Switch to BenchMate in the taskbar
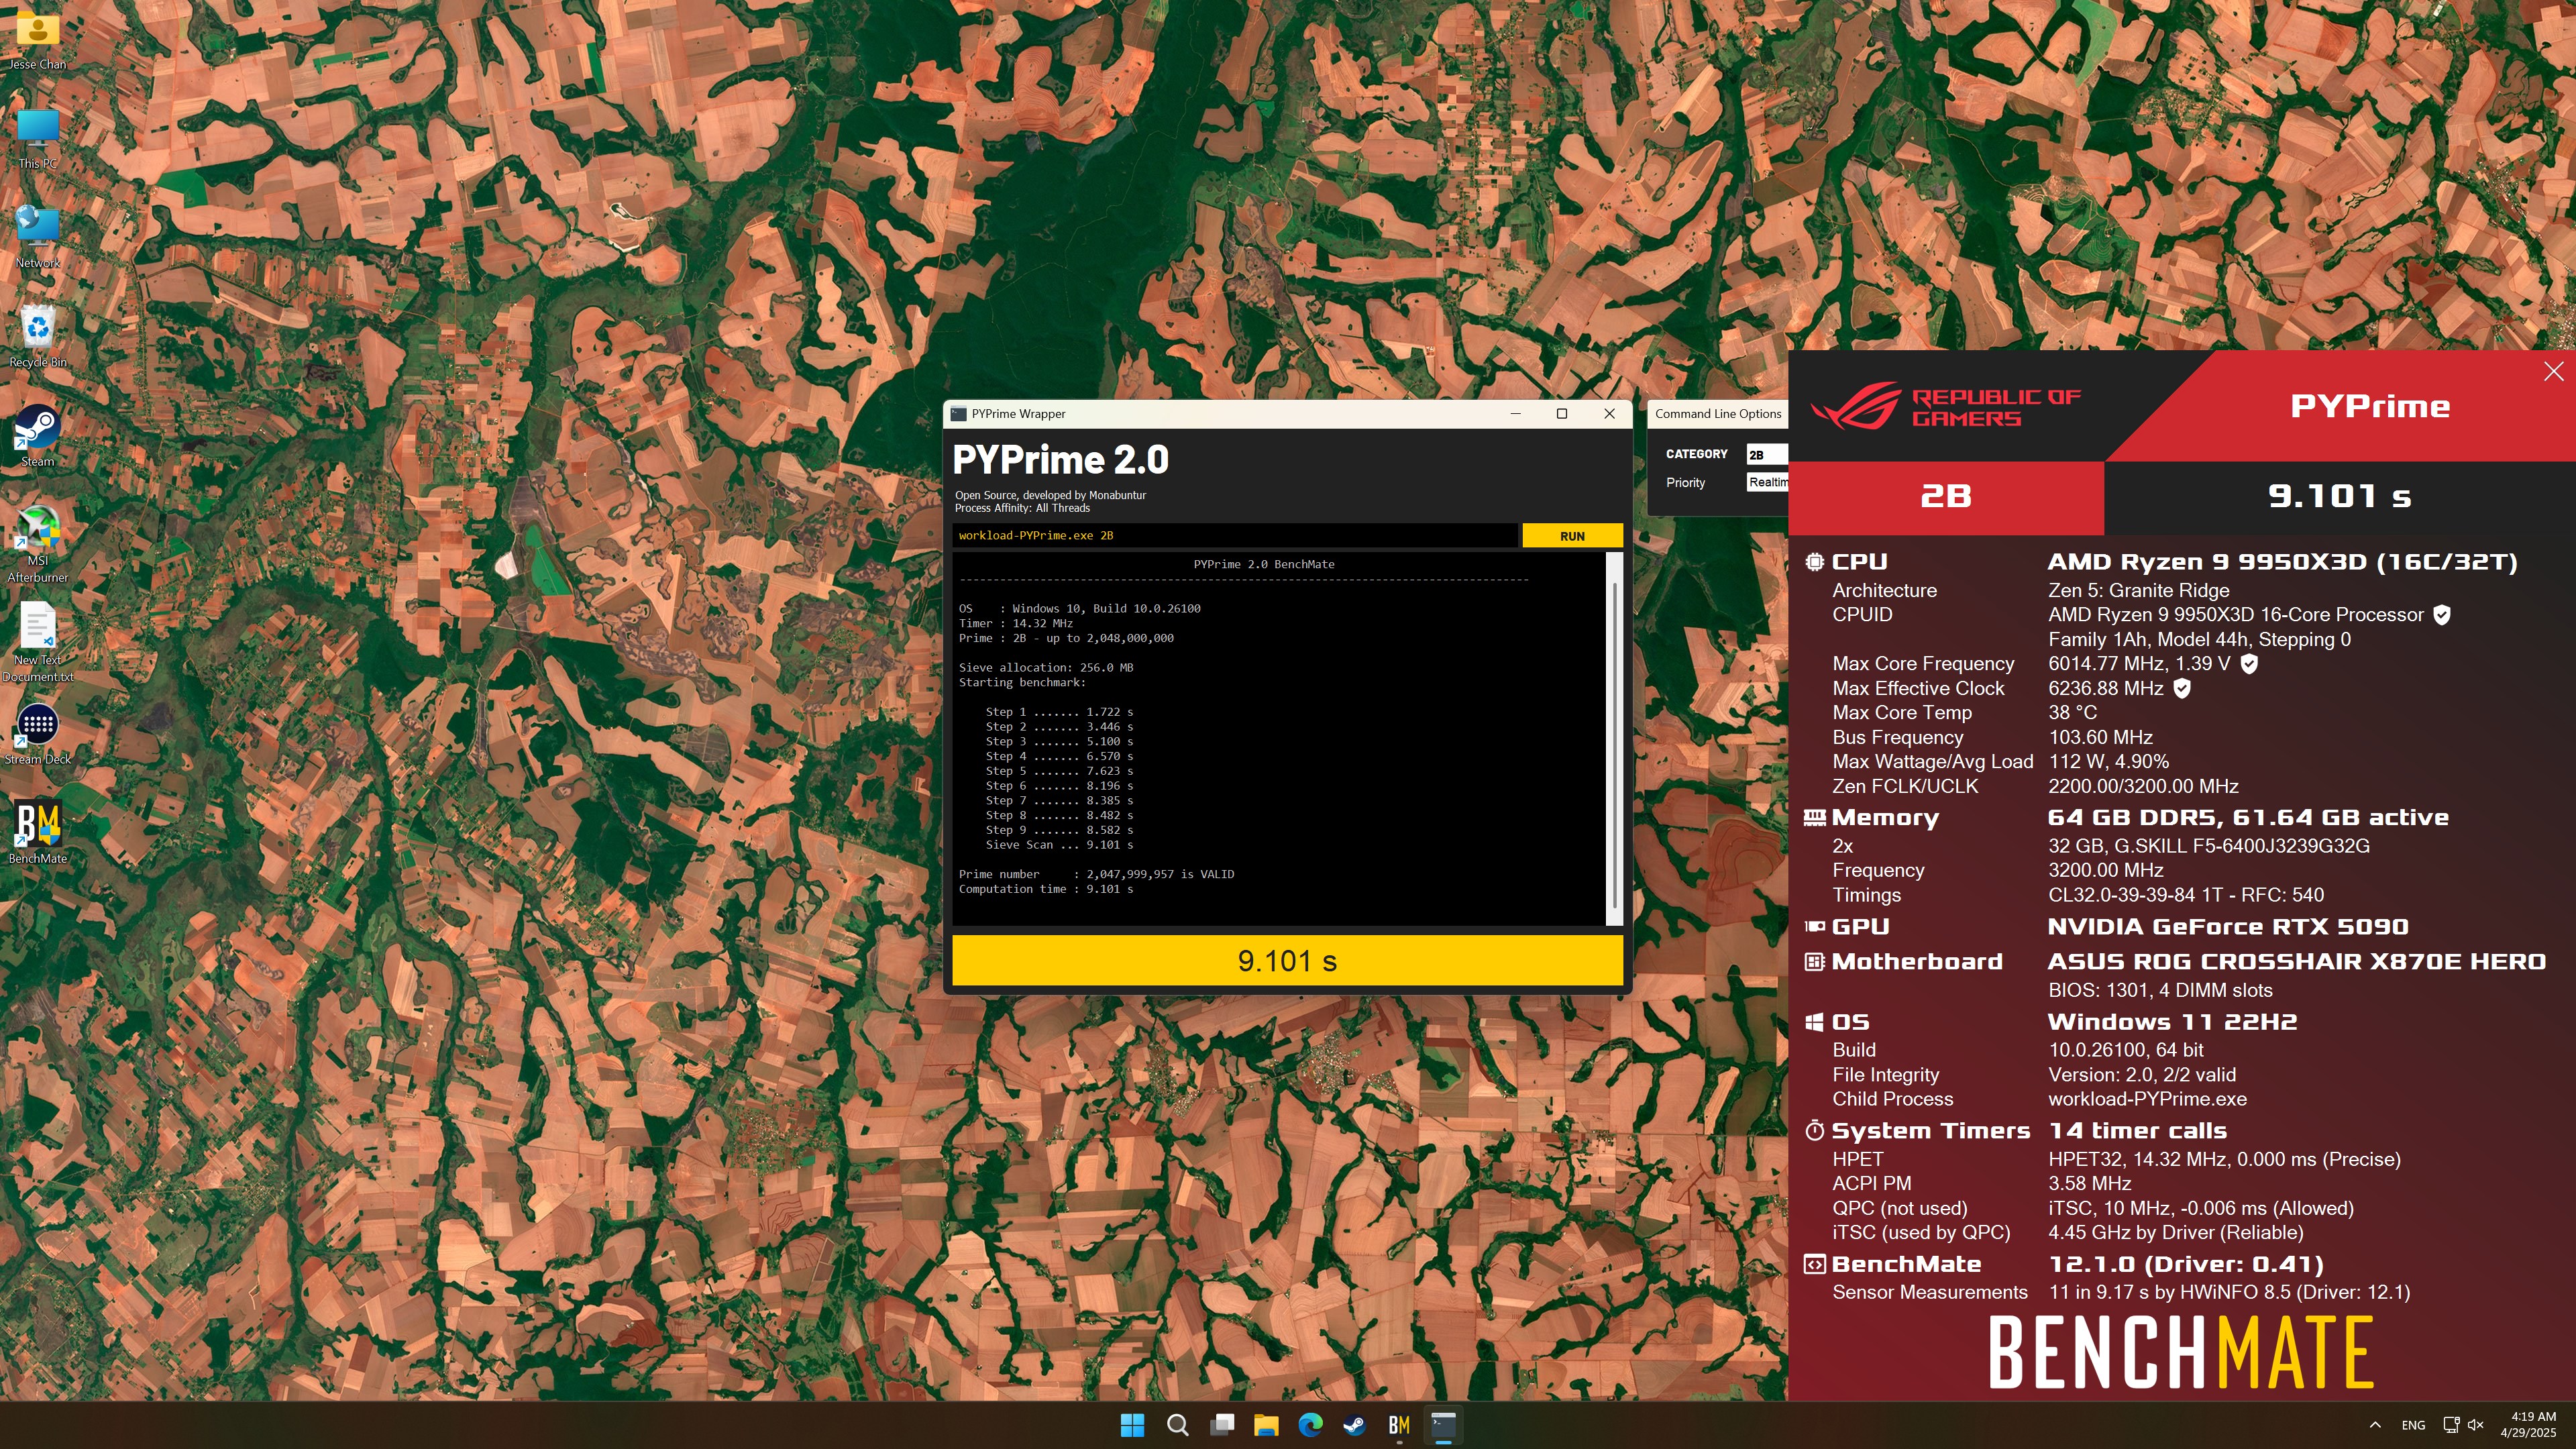The height and width of the screenshot is (1449, 2576). pyautogui.click(x=1399, y=1425)
